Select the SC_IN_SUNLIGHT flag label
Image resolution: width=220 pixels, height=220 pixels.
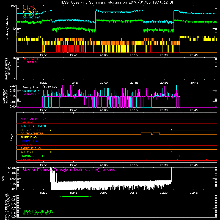click(32, 130)
